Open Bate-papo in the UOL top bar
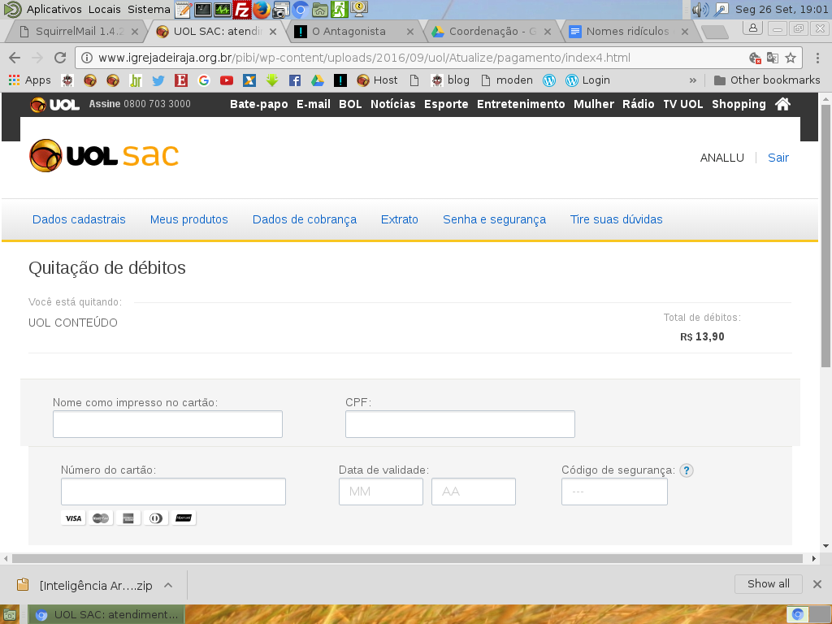Screen dimensions: 832x624 [259, 104]
